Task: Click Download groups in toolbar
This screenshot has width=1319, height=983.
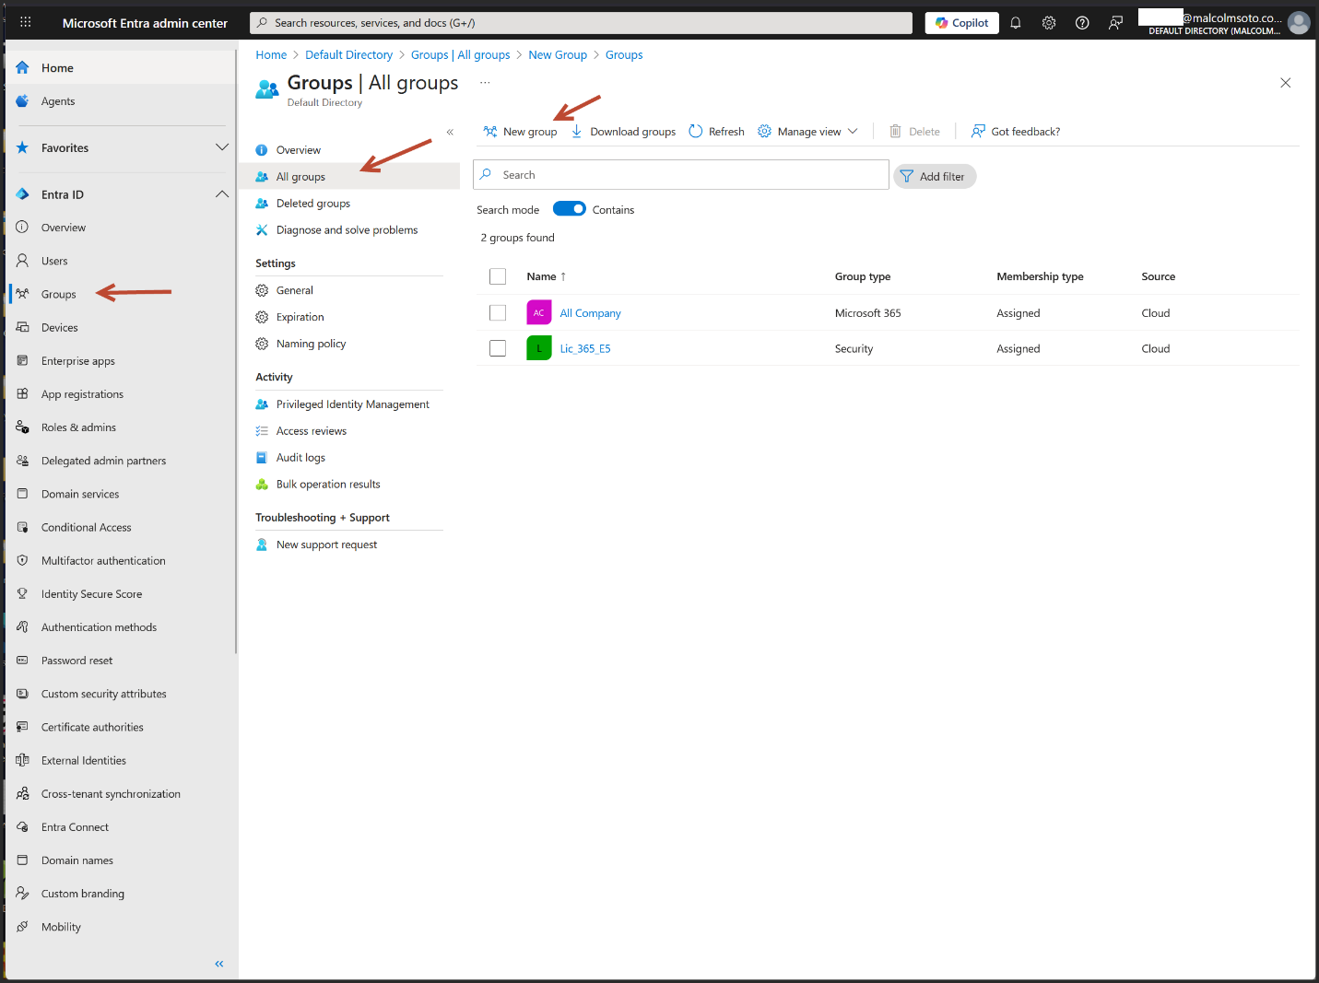Action: 623,132
